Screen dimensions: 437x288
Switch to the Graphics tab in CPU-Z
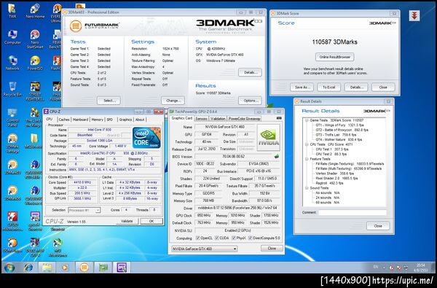pyautogui.click(x=125, y=120)
